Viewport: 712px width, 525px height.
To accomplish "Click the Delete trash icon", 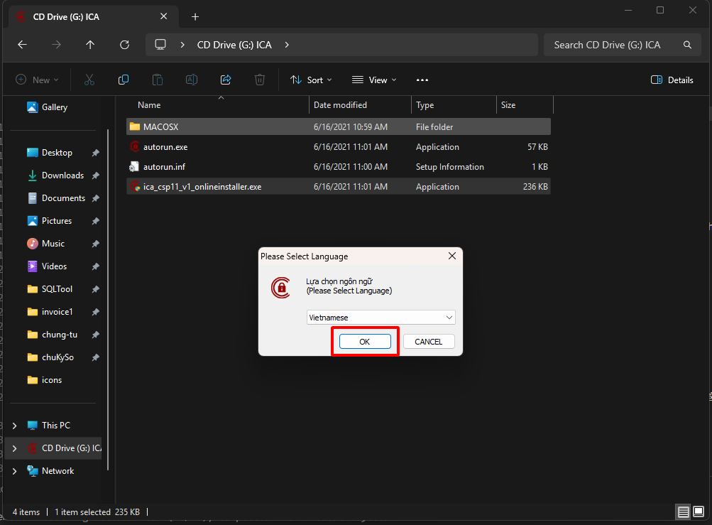I will point(260,80).
